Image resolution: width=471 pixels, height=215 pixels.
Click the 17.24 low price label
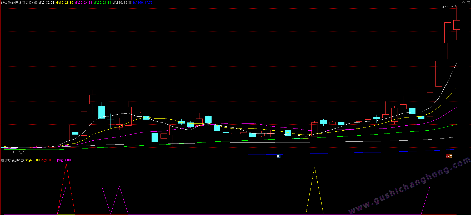pyautogui.click(x=20, y=152)
